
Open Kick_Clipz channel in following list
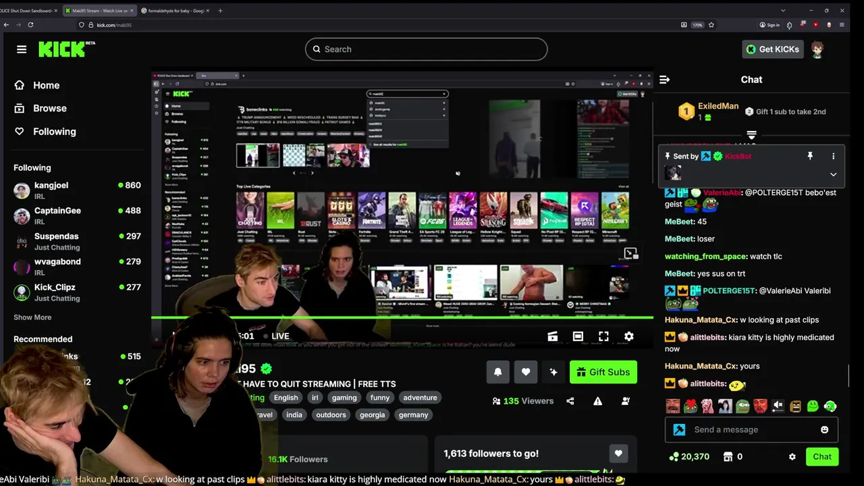pos(77,292)
